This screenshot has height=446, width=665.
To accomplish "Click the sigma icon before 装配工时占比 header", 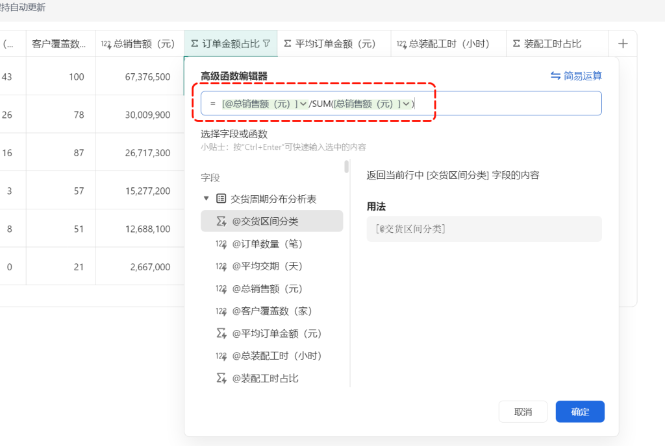I will pos(516,43).
